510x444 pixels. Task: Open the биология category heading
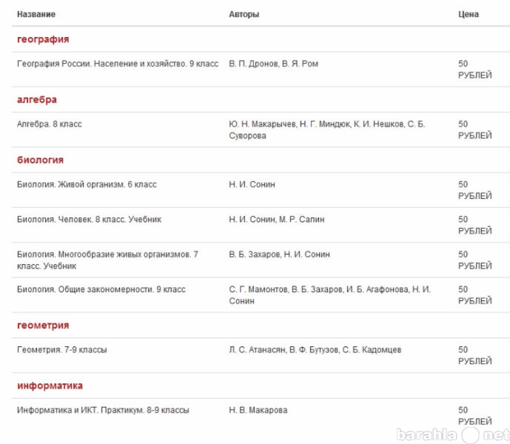(x=40, y=160)
